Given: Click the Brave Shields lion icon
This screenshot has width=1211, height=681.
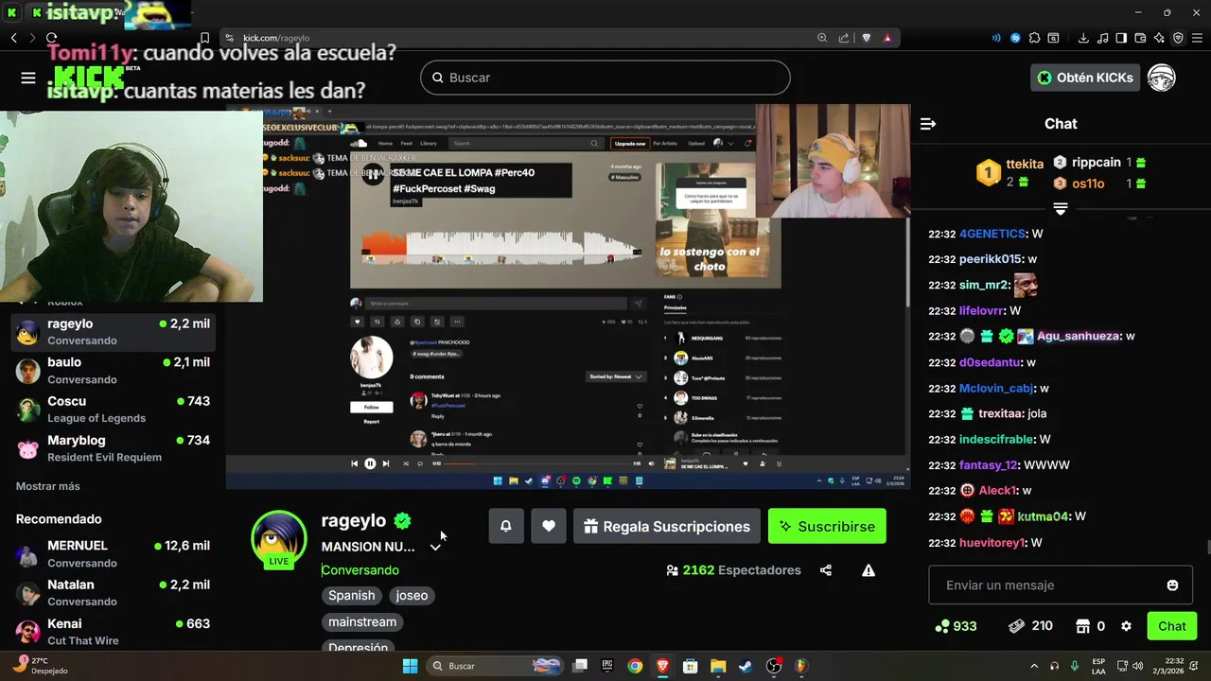Looking at the screenshot, I should click(866, 38).
